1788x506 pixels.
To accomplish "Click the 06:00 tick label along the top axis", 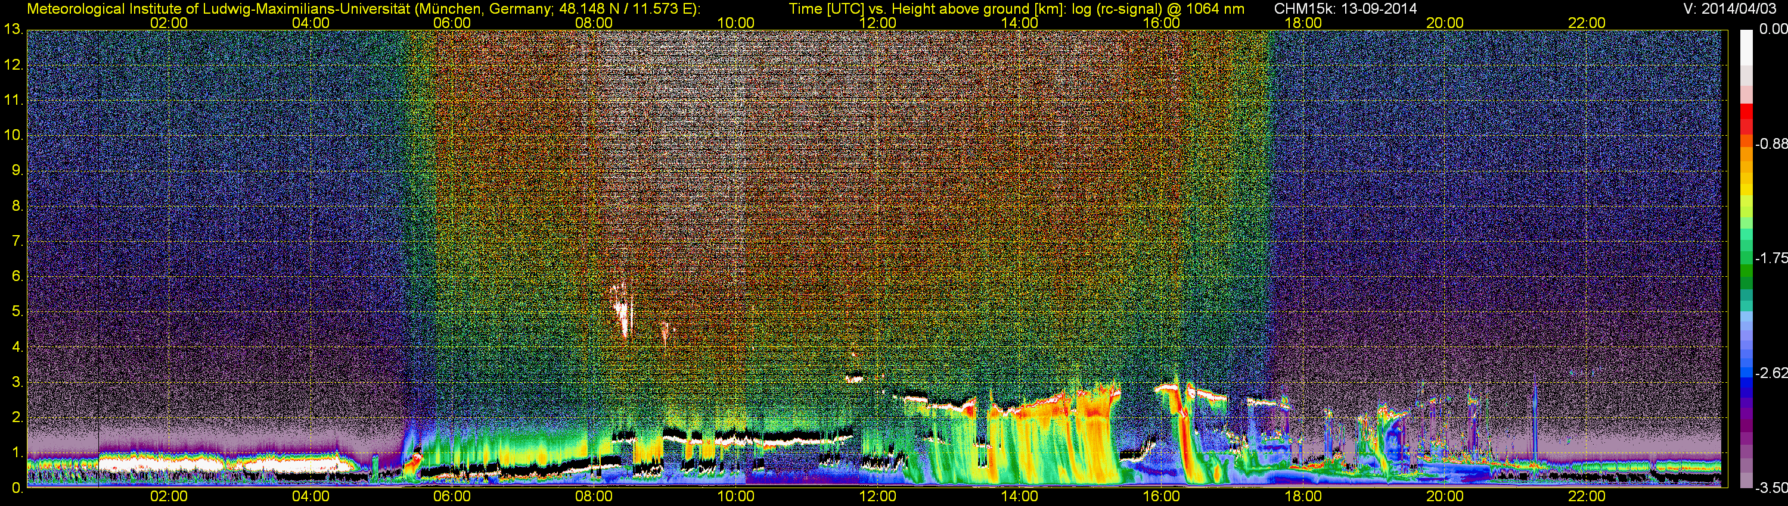I will (452, 23).
